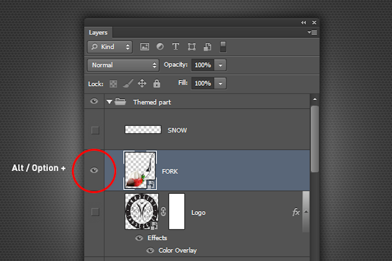Screen dimensions: 392x261
Task: Hide the FORK layer with eye icon
Action: 94,170
